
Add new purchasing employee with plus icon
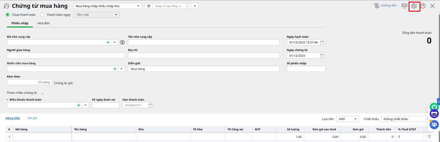115,69
